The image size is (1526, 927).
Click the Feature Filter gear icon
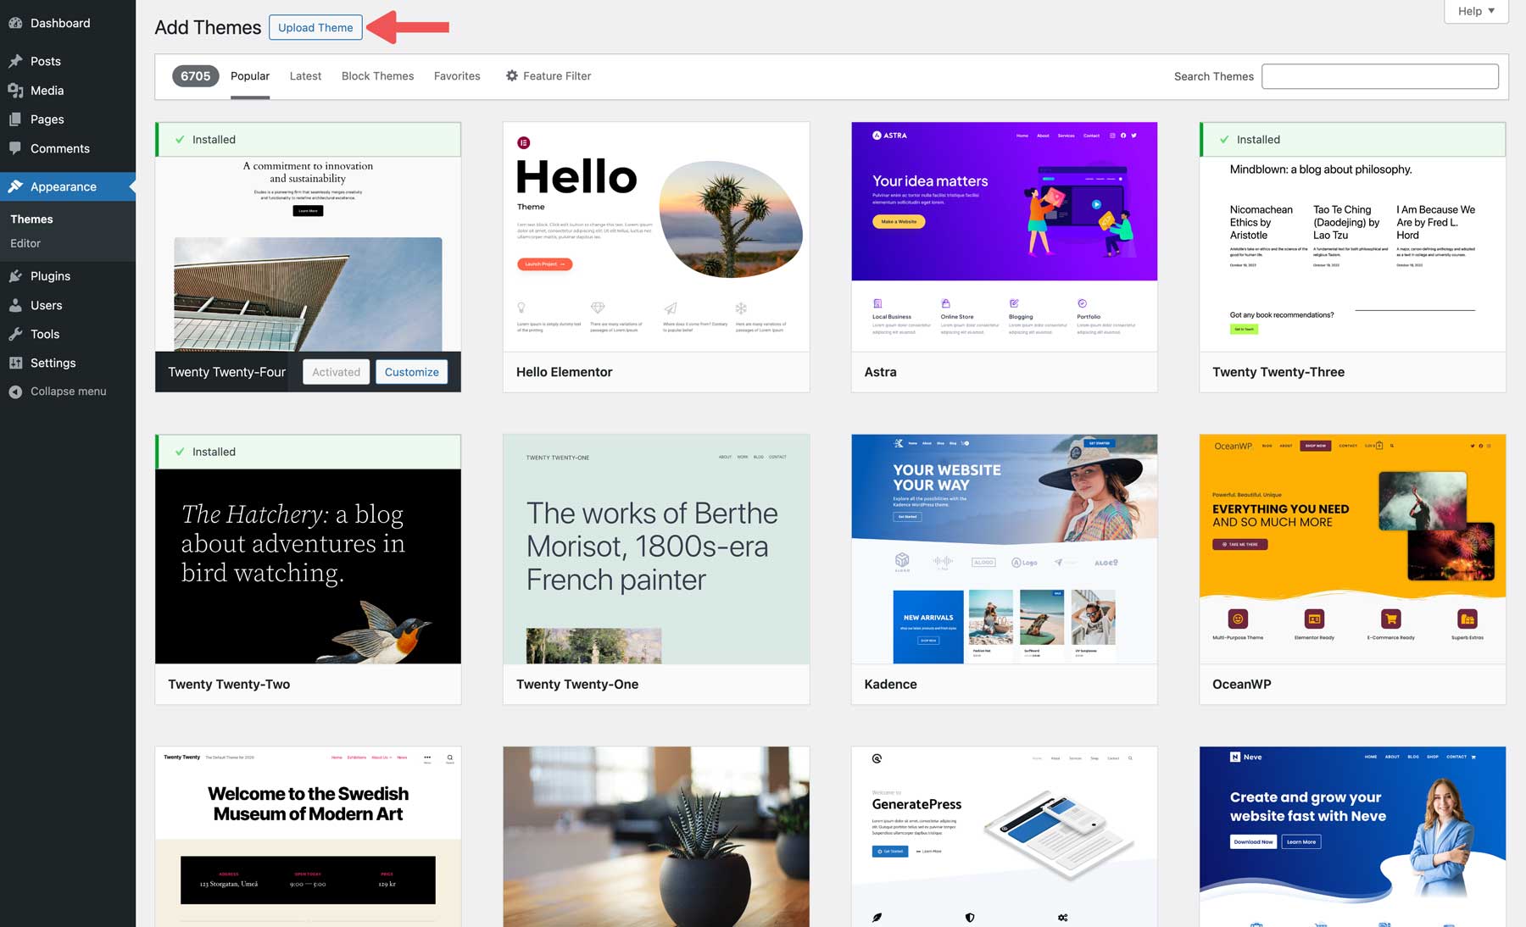point(511,75)
